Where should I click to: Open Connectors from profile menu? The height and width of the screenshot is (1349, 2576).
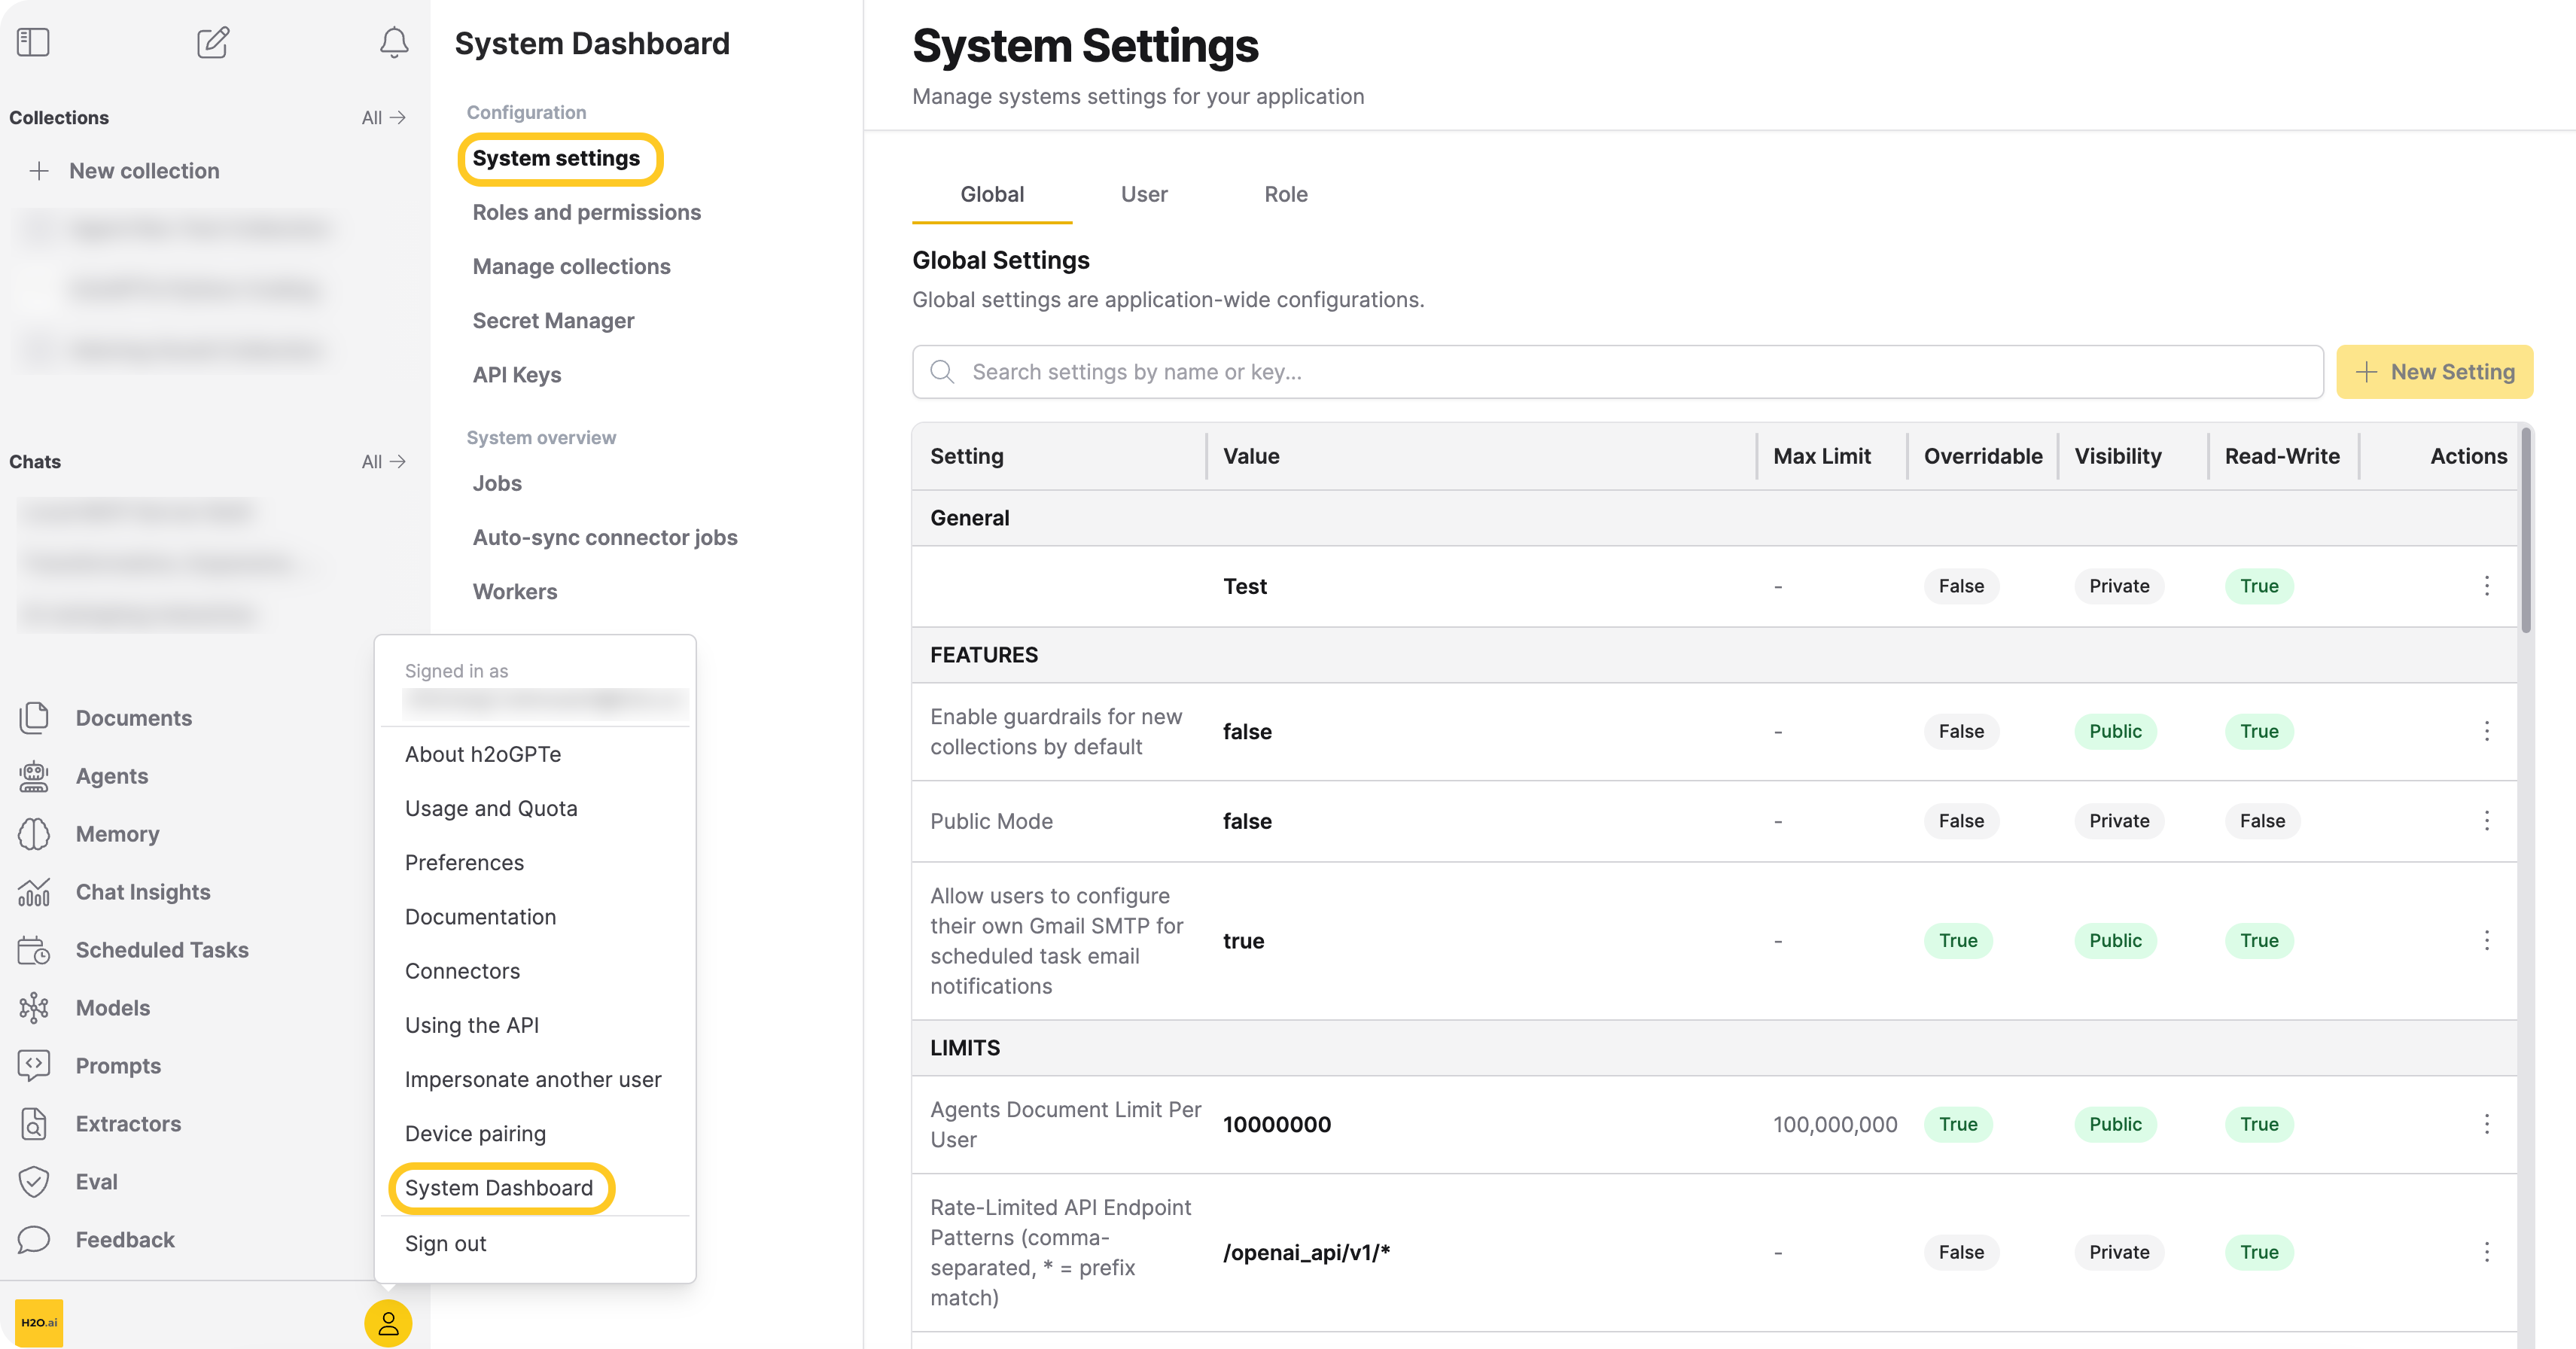[462, 970]
